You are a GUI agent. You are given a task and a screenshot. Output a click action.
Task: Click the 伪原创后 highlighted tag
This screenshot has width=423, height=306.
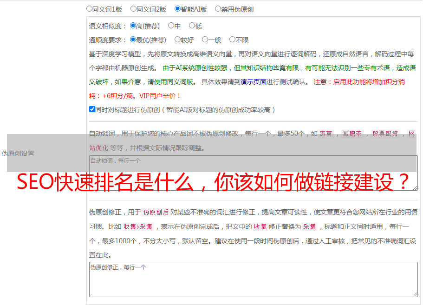(156, 212)
